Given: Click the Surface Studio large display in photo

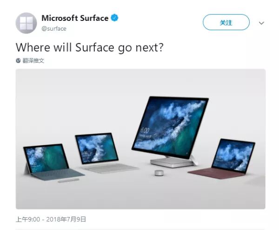Looking at the screenshot, I should (170, 126).
